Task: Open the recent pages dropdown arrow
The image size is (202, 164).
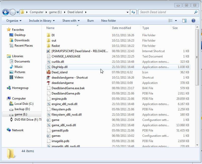Action: pos(18,12)
